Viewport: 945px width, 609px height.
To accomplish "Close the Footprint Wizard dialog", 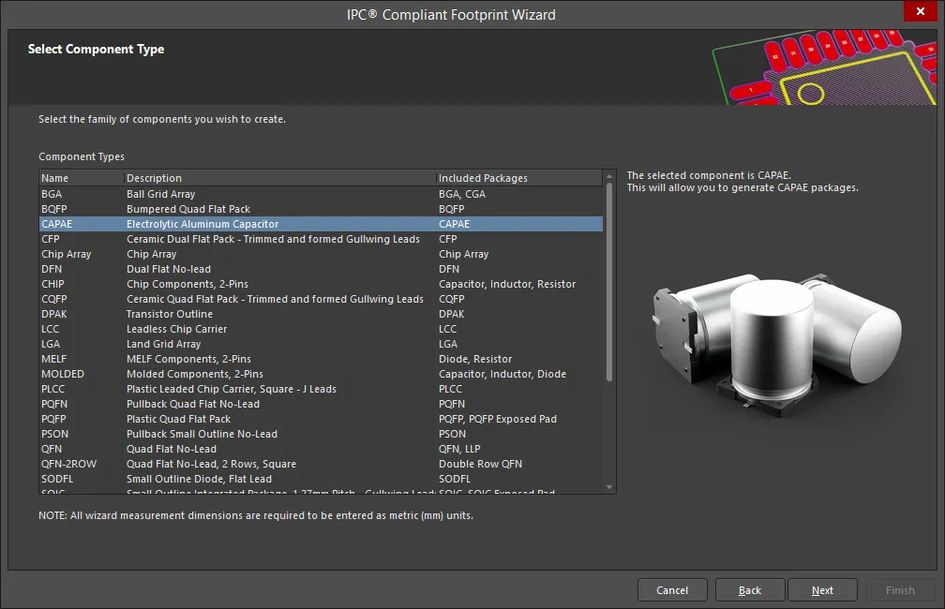I will 920,11.
